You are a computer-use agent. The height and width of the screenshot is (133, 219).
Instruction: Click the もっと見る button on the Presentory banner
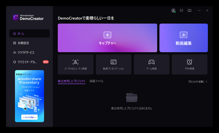[x=29, y=117]
